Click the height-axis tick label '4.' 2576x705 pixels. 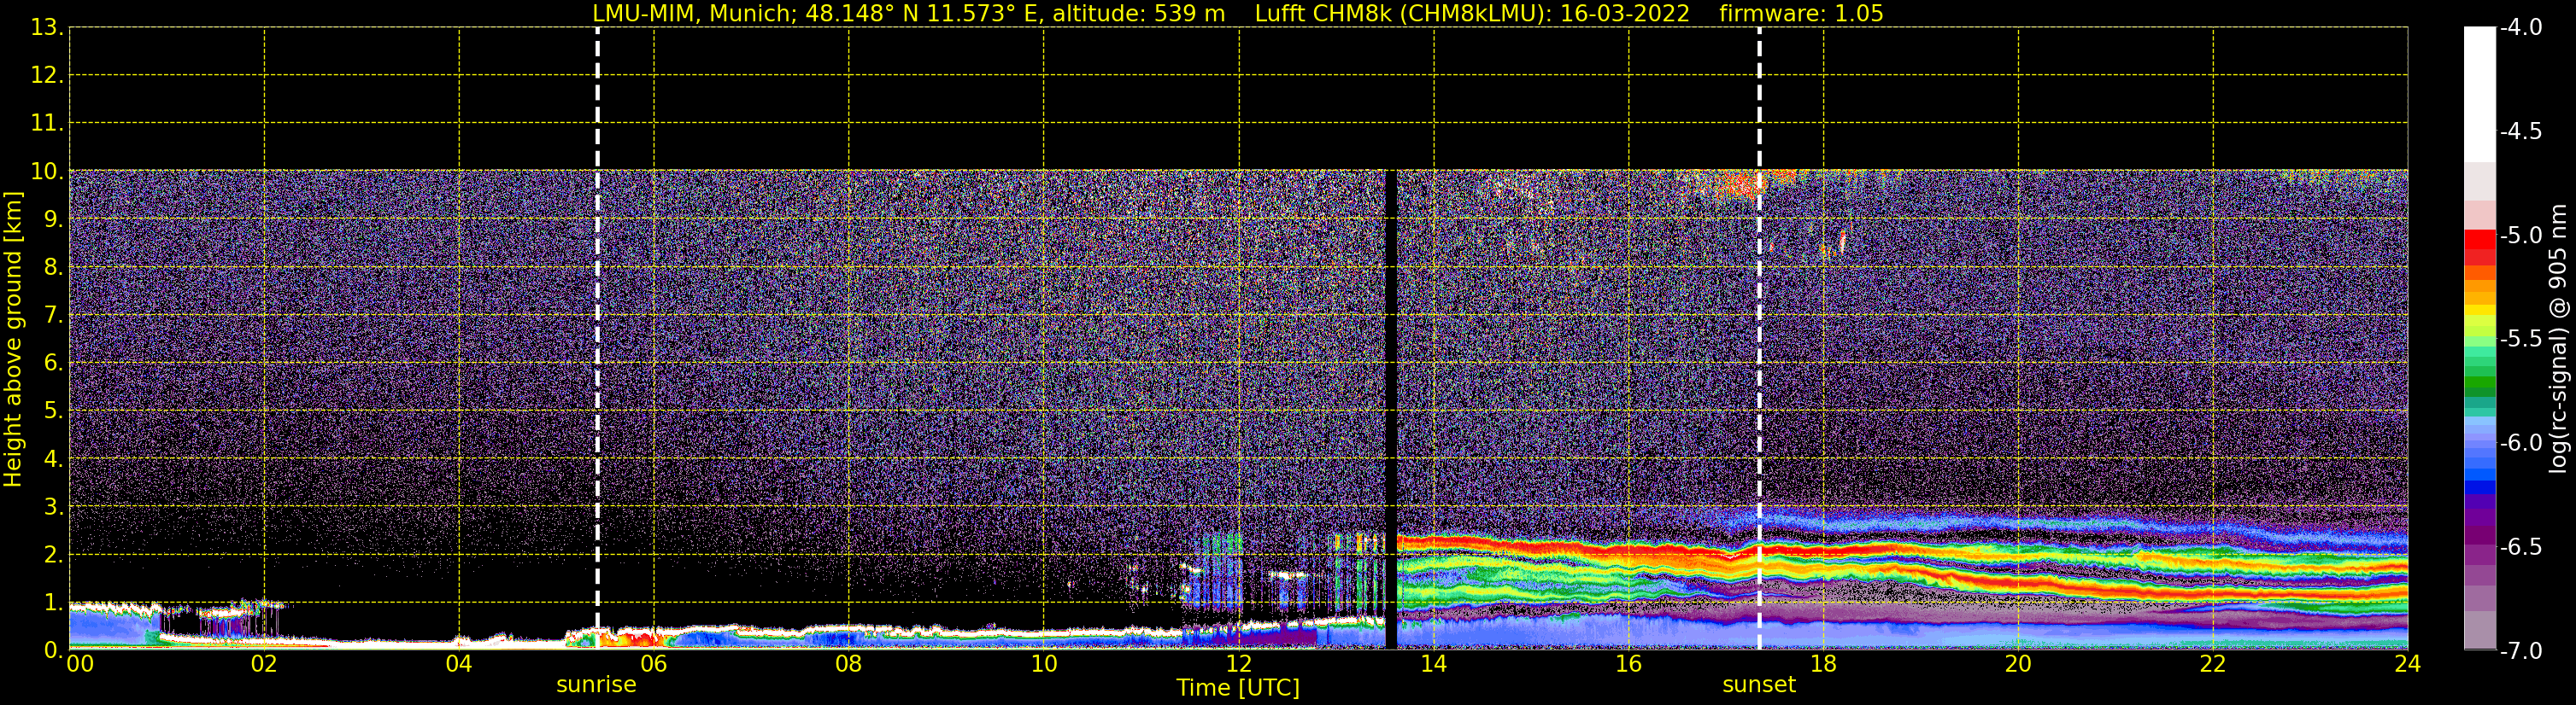tap(54, 458)
